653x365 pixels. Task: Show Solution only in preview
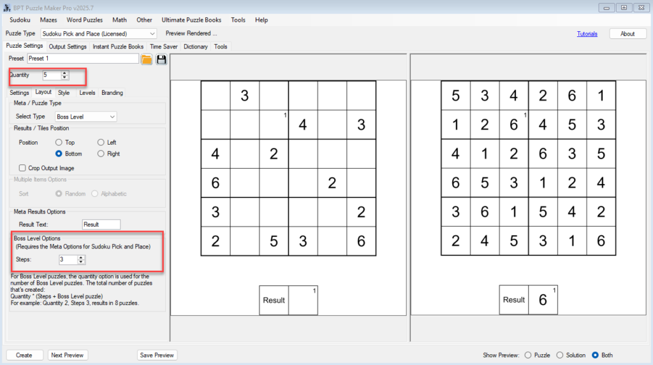click(x=560, y=355)
